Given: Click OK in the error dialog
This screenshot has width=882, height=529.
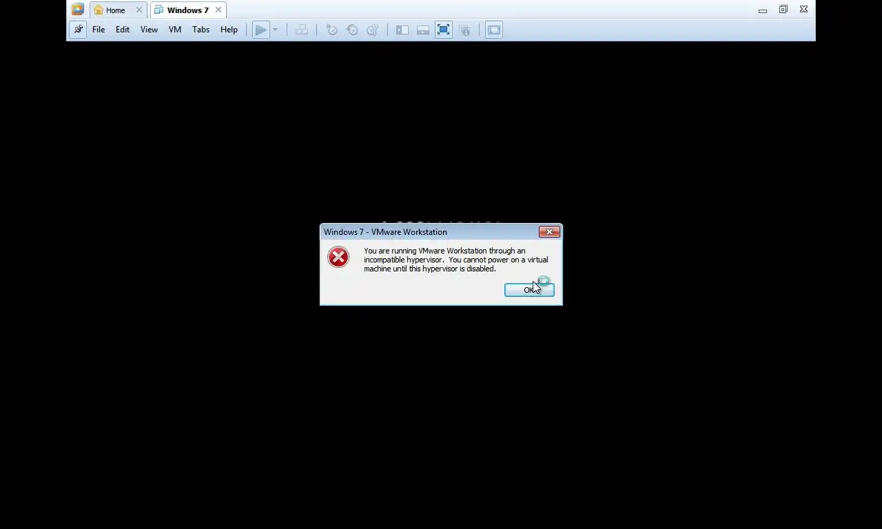Looking at the screenshot, I should (529, 290).
